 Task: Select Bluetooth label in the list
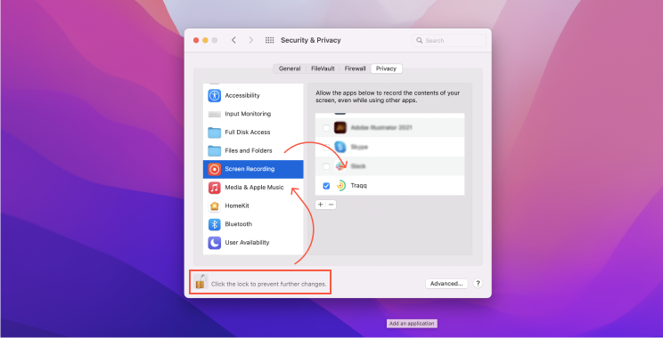coord(239,224)
